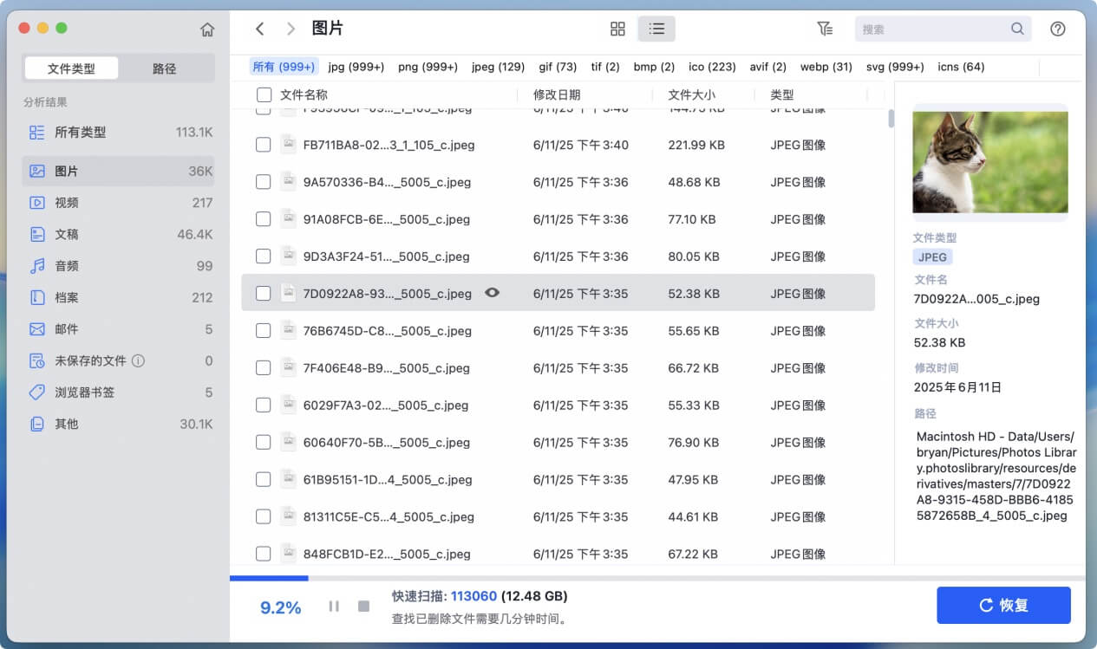Click the 恢复 recovery button
Screen dimensions: 1097x649
1003,606
